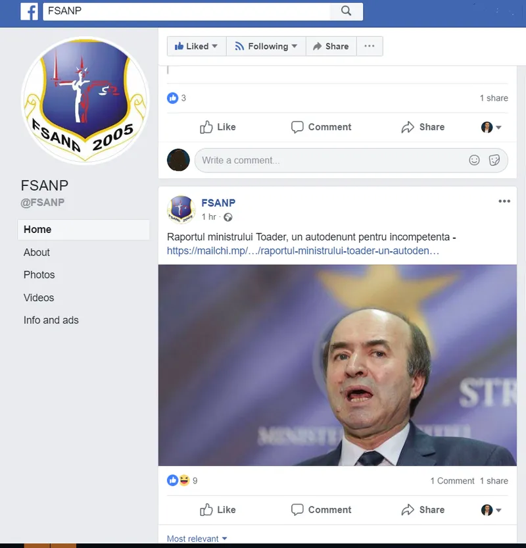
Task: Click the Facebook logo icon
Action: click(29, 11)
